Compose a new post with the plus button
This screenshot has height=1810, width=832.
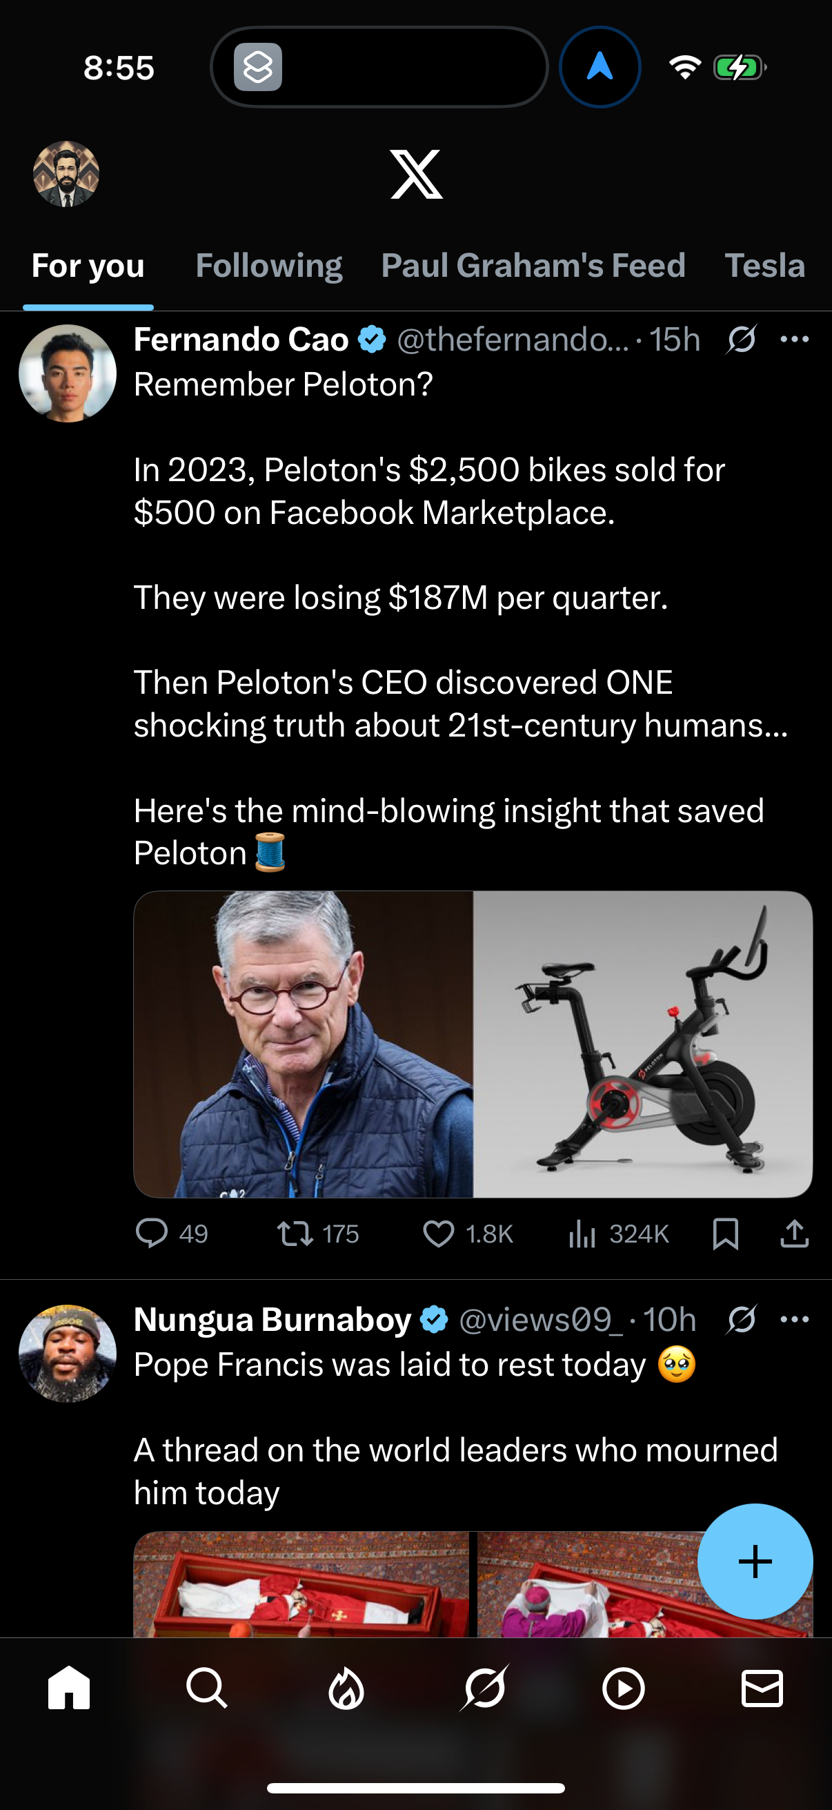[x=755, y=1562]
